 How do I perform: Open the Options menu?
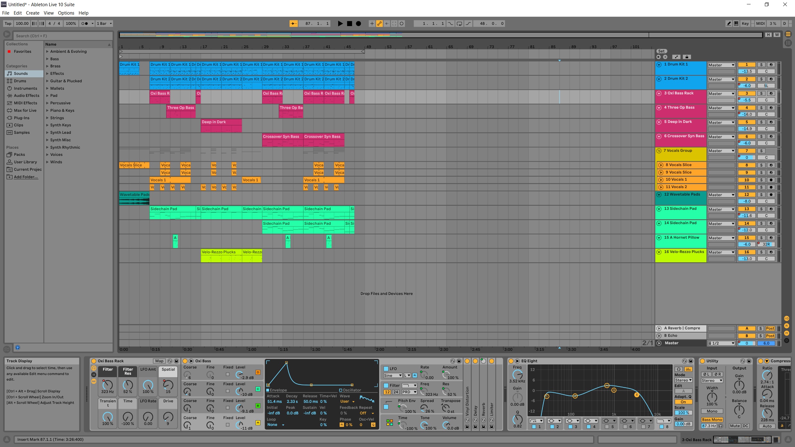coord(66,13)
